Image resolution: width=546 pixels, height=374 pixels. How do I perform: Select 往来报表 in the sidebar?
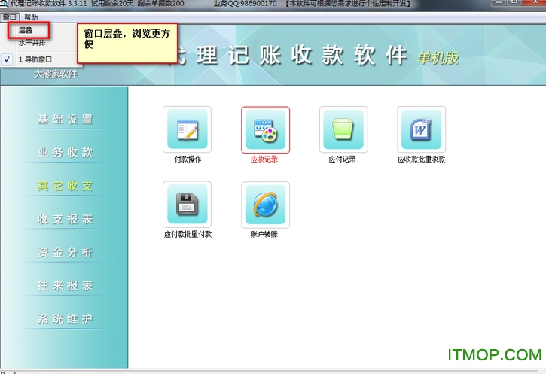tap(66, 286)
